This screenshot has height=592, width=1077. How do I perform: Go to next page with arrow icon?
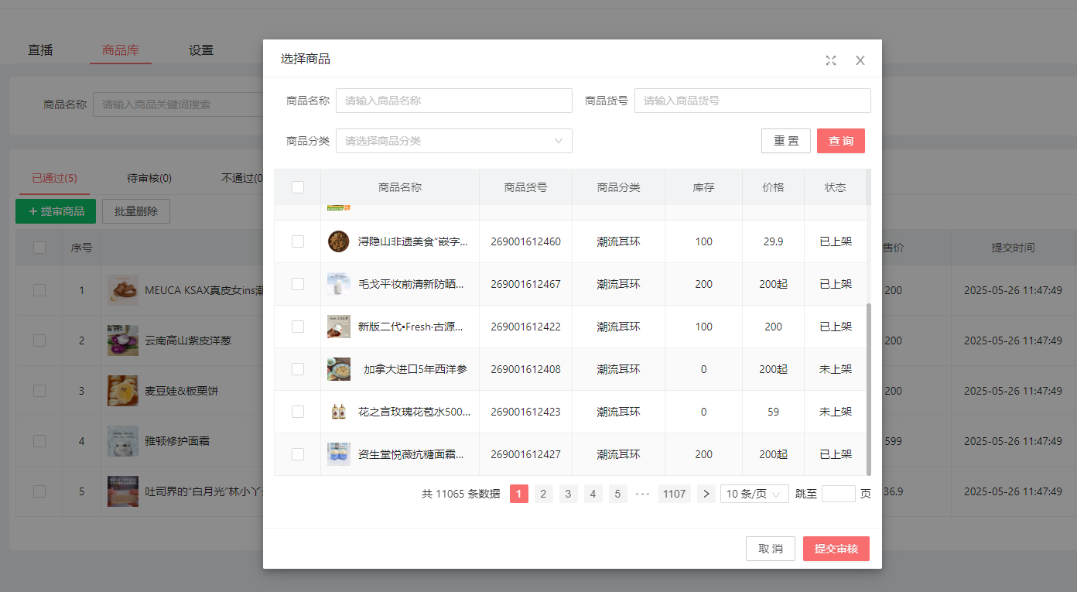pos(706,494)
